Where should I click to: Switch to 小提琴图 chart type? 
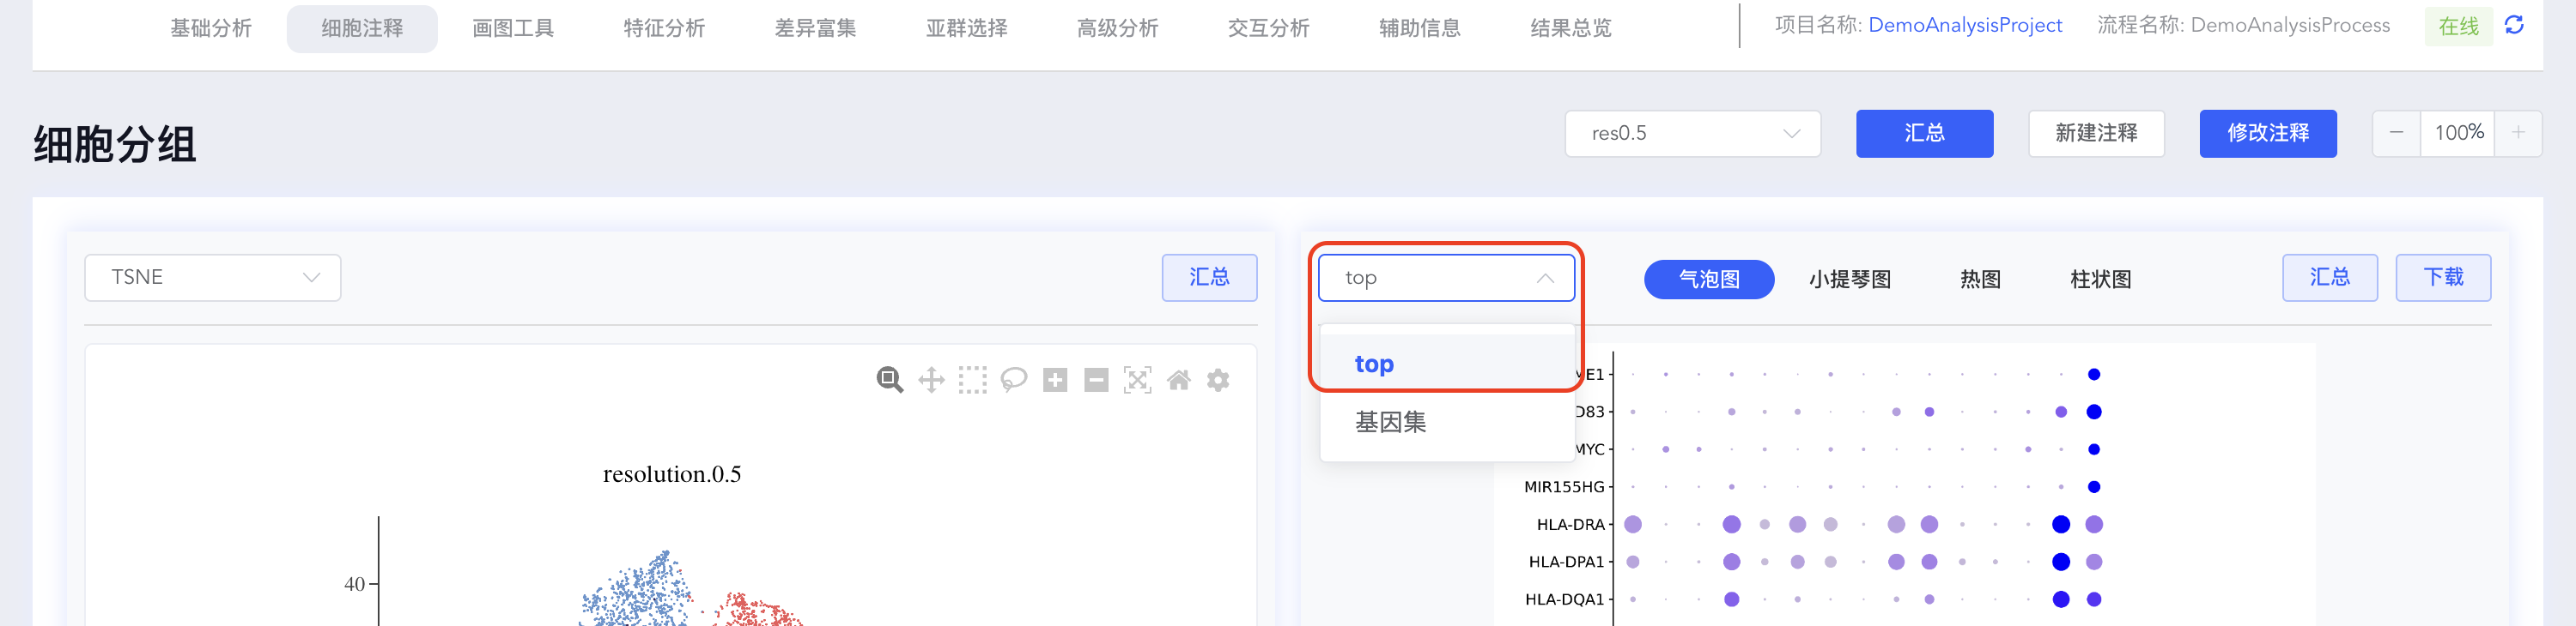1849,279
